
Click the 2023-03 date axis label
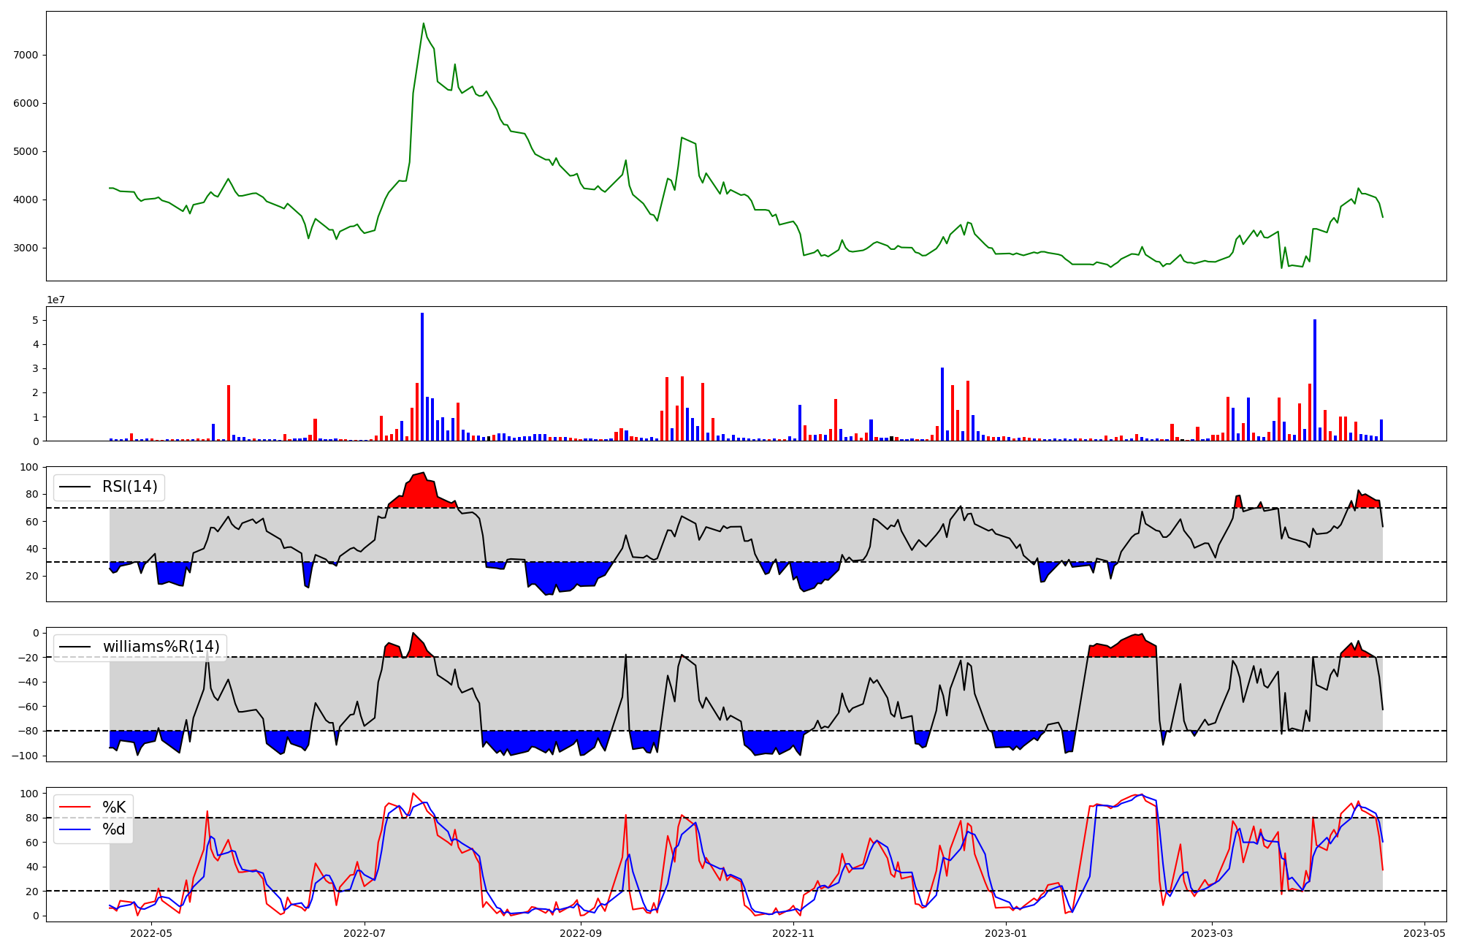tap(1212, 933)
